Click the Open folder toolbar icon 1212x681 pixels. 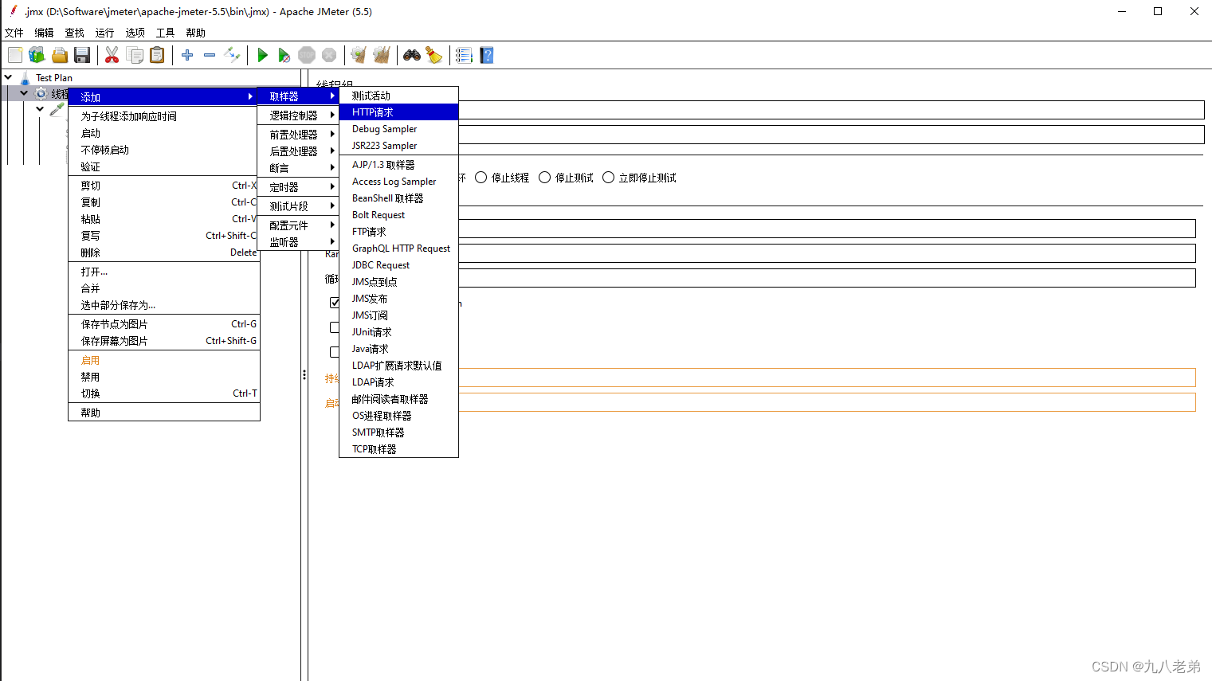tap(60, 55)
